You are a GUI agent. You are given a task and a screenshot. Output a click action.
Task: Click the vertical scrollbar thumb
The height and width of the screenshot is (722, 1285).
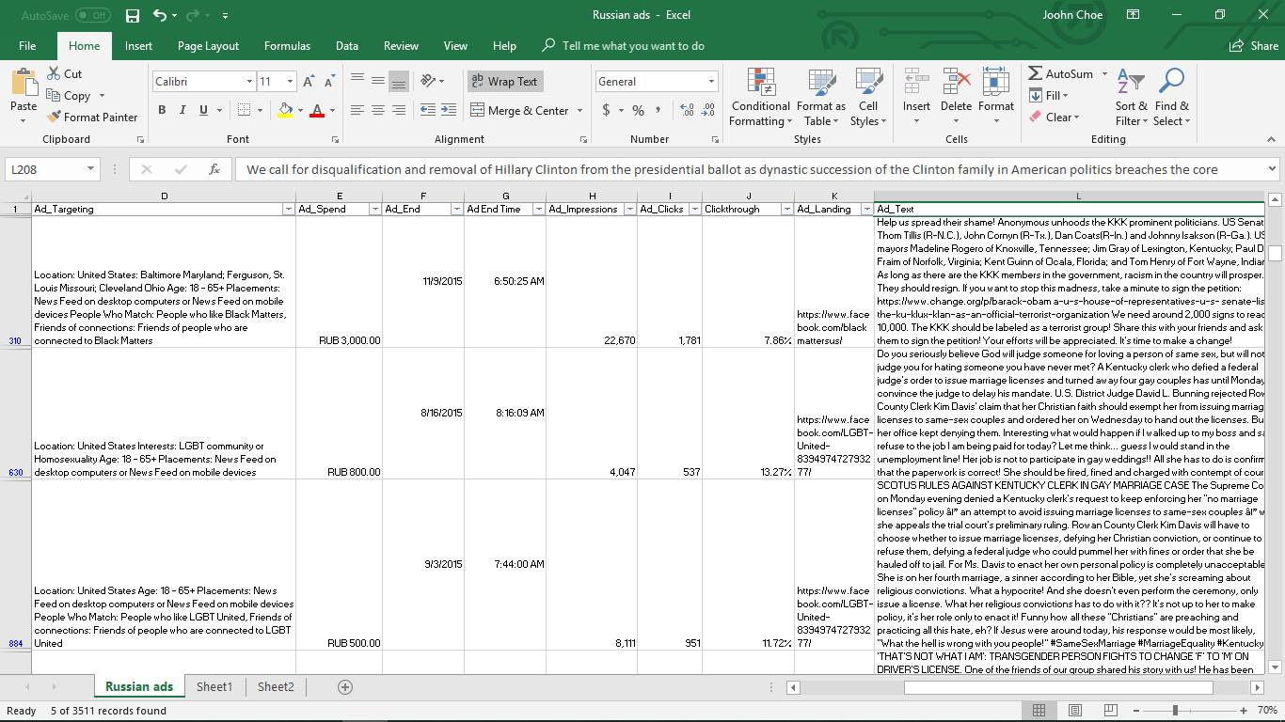coord(1275,253)
